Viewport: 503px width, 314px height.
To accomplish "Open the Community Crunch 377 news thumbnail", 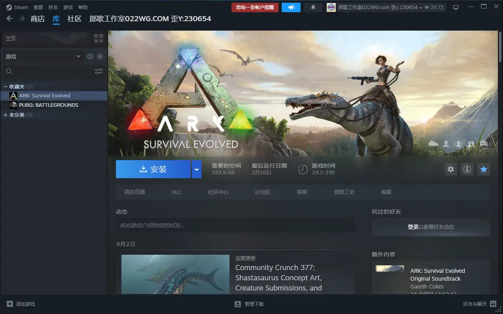I will click(x=176, y=274).
